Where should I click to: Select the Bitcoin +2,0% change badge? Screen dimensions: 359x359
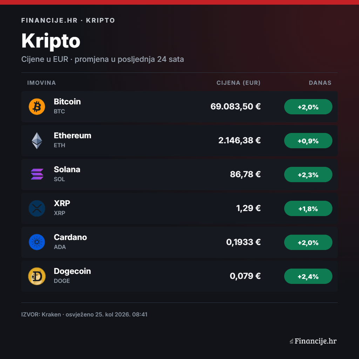click(308, 107)
